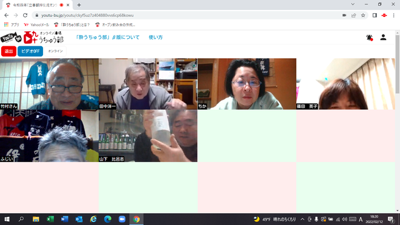Click the microphone tray icon

(316, 219)
